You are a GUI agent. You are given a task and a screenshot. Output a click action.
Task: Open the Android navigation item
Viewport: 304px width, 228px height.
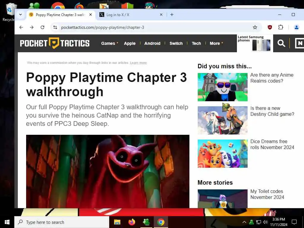click(152, 43)
